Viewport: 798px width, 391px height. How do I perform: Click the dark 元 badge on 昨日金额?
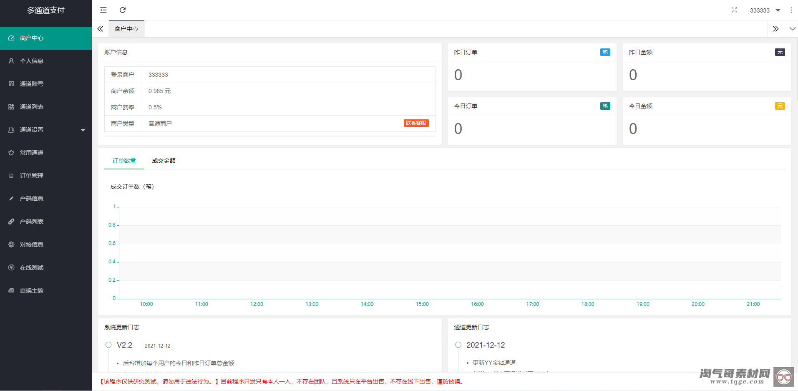(x=780, y=52)
